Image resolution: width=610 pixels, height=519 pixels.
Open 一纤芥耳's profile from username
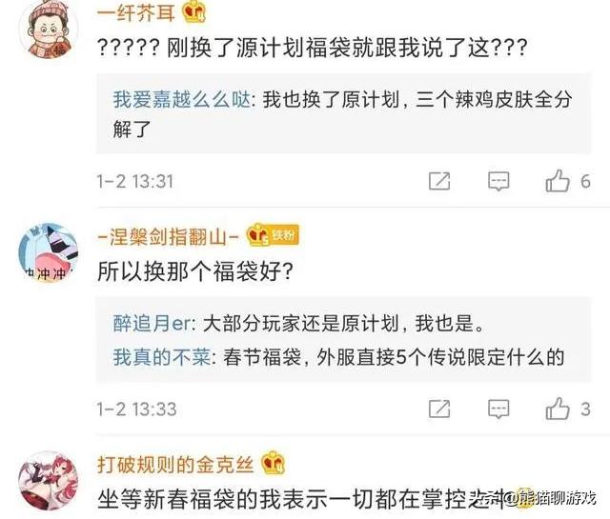coord(135,12)
